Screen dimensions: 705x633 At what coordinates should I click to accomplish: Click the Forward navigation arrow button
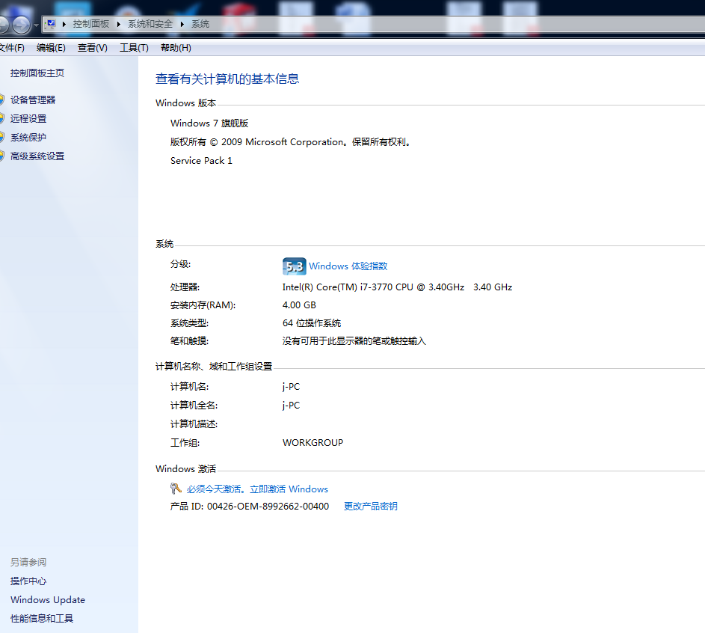pos(21,25)
